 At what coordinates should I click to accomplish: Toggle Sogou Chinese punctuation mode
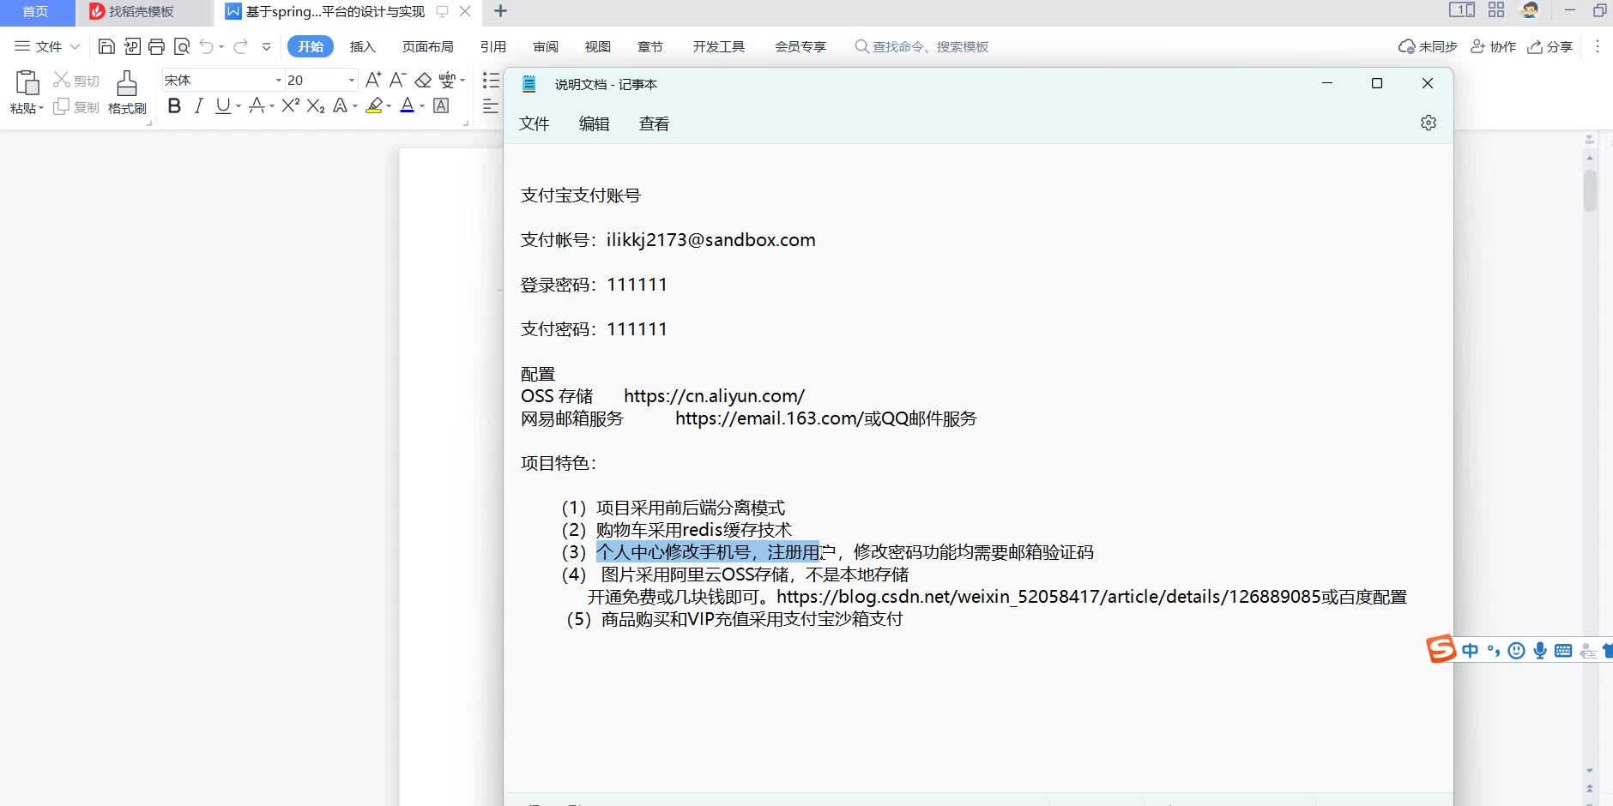pyautogui.click(x=1494, y=651)
